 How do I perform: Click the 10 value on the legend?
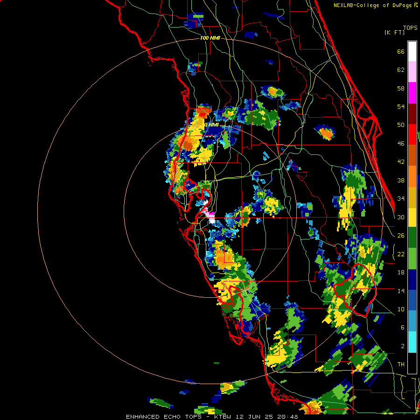(x=401, y=309)
